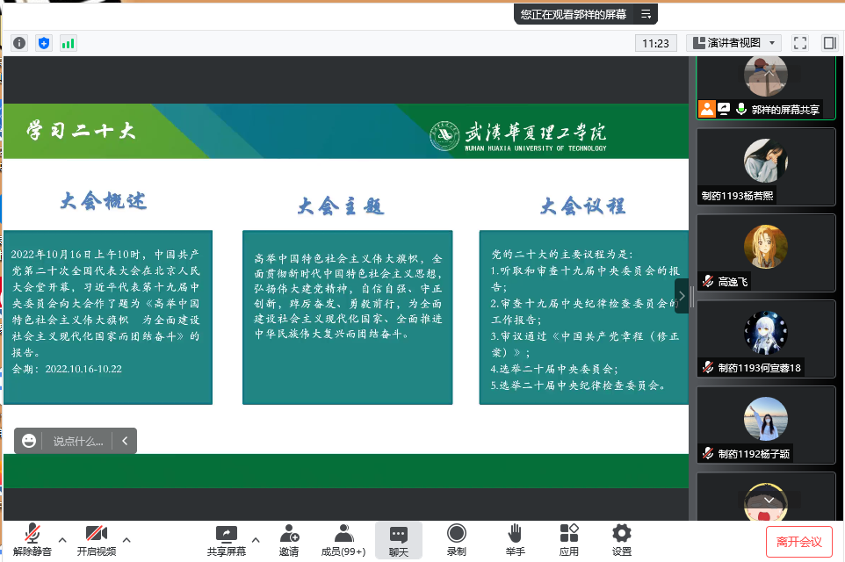Select participant thumbnail 制药1193杨若熙
This screenshot has width=845, height=562.
(765, 167)
